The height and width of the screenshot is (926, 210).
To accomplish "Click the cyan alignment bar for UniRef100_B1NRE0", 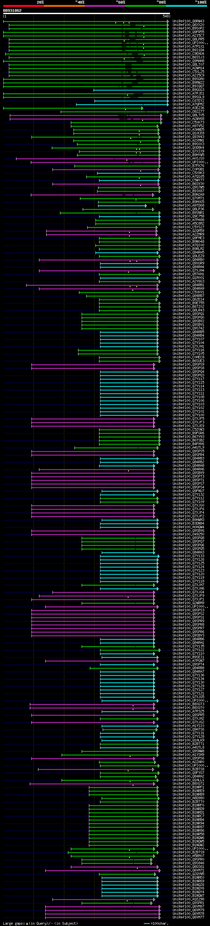I will [x=130, y=877].
